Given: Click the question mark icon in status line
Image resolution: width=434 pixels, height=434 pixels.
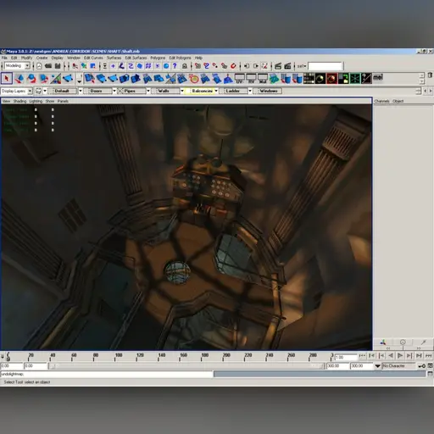Looking at the screenshot, I should pos(175,66).
